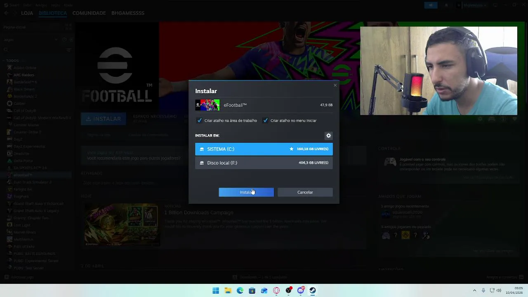Open the LOJA tab
Screen dimensions: 528x297
[27, 13]
